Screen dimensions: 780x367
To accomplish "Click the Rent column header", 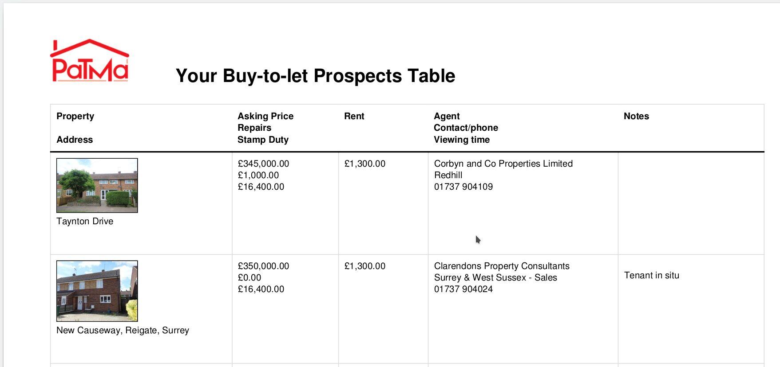I will coord(354,116).
